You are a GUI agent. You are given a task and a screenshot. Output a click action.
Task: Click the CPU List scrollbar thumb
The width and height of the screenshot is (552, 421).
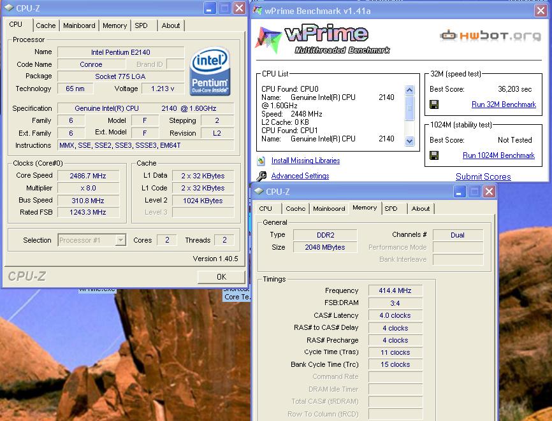(x=409, y=108)
